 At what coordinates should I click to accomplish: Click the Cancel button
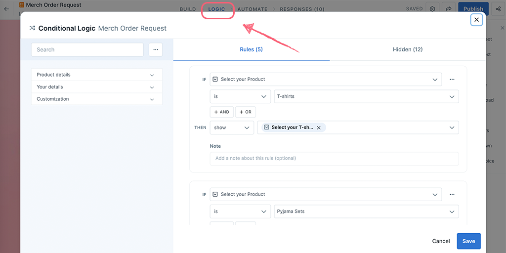[441, 241]
